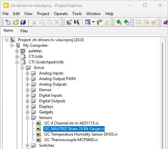Expand the Digital Outputs folder
This screenshot has width=168, height=149.
tap(28, 101)
